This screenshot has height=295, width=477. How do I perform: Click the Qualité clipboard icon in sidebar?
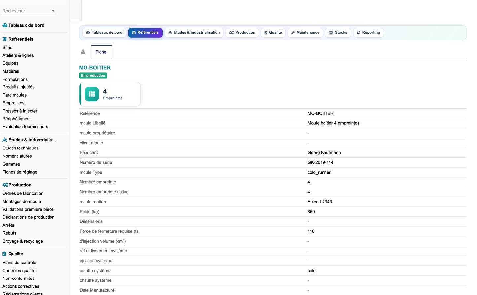click(4, 254)
